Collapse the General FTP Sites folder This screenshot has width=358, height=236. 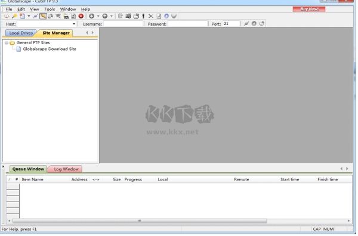tap(7, 43)
